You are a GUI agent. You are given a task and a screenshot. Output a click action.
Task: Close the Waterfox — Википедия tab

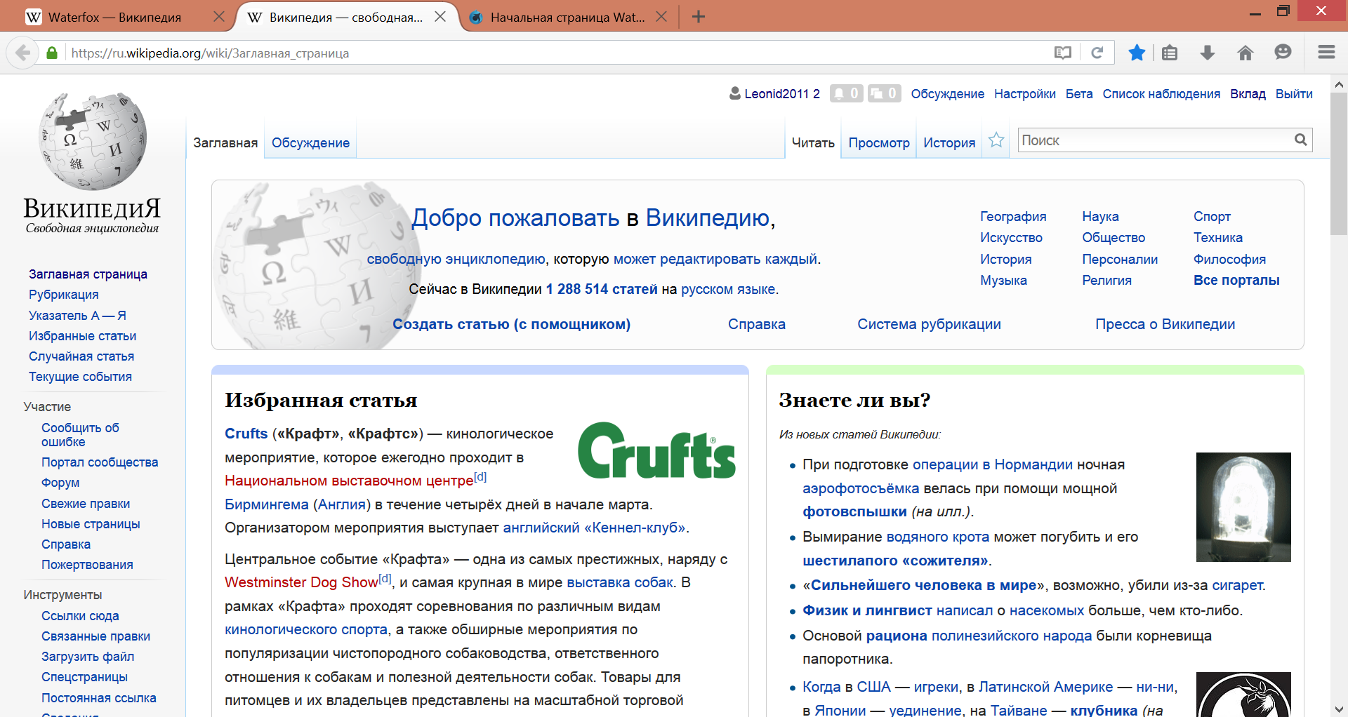tap(219, 17)
